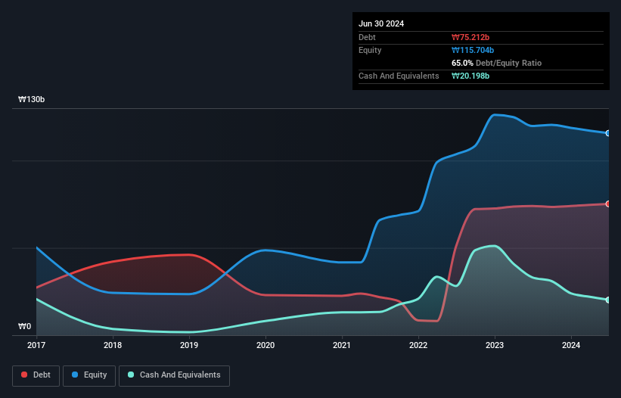621x398 pixels.
Task: Select the 2017 x-axis label
Action: [36, 345]
